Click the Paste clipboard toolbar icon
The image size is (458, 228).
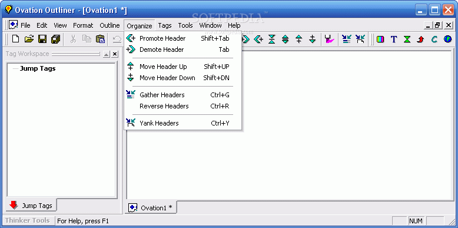[x=101, y=39]
